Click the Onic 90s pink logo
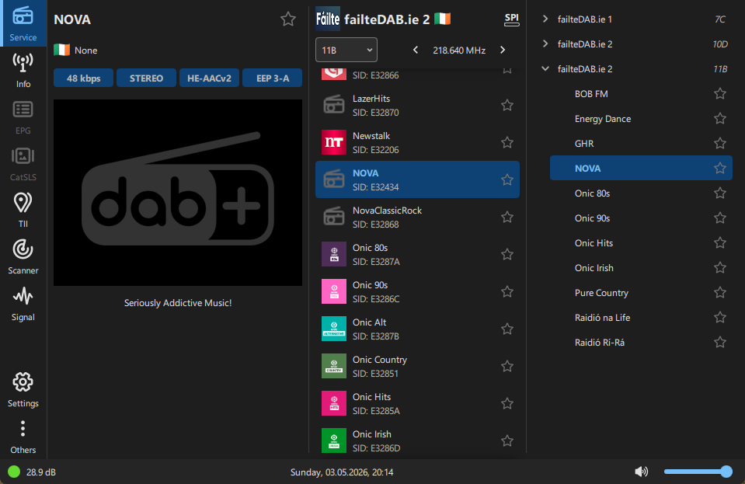Viewport: 745px width, 484px height. [333, 291]
